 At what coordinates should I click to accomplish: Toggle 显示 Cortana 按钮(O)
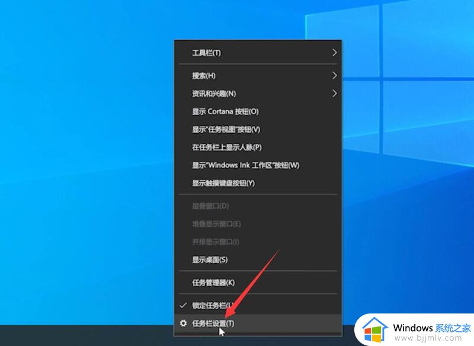[258, 111]
